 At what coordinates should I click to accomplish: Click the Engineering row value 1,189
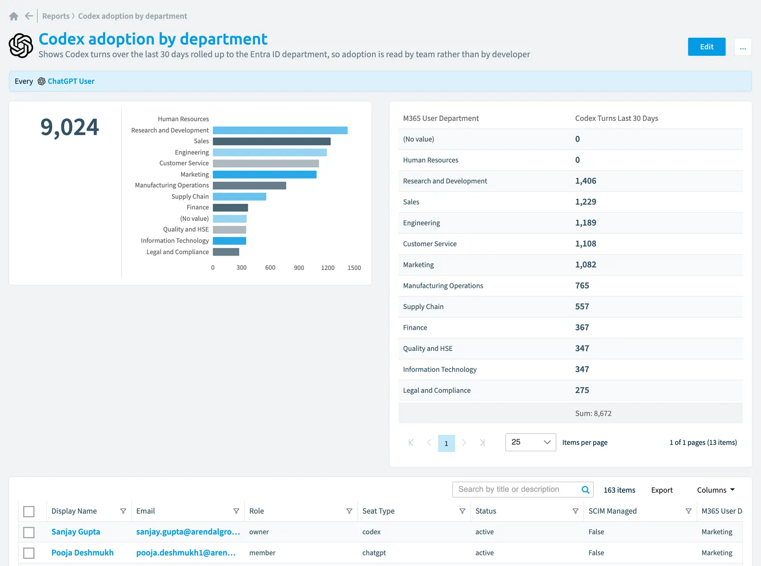click(x=585, y=223)
